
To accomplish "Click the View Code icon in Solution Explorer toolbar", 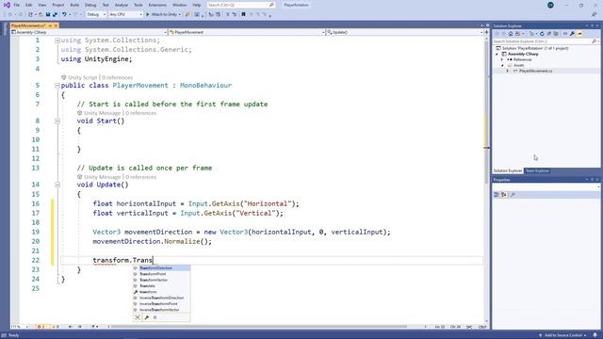I will coord(565,34).
